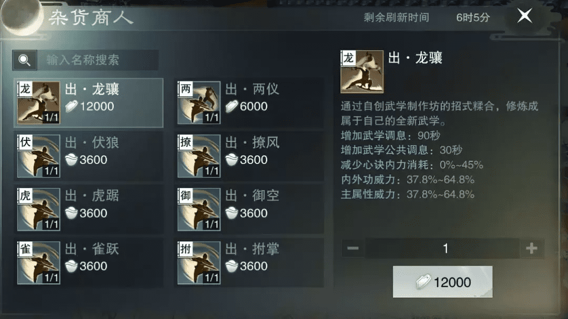Click the 出·雀跃 item name label
Image resolution: width=568 pixels, height=319 pixels.
click(x=92, y=249)
